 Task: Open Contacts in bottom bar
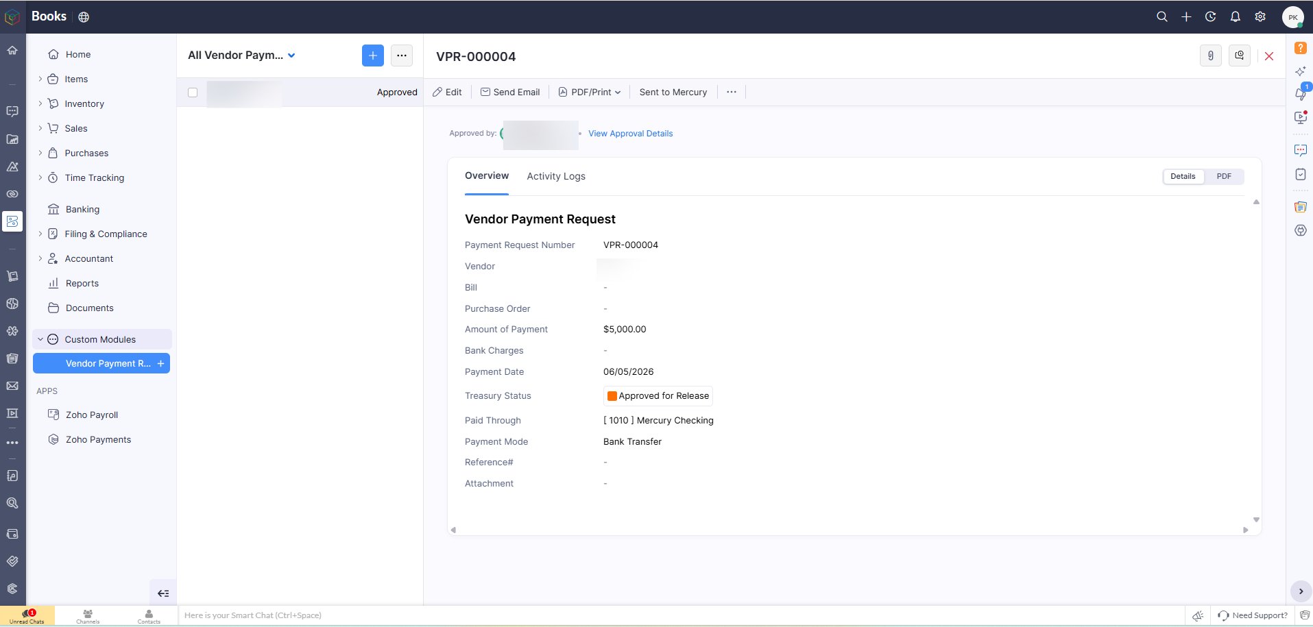(149, 616)
